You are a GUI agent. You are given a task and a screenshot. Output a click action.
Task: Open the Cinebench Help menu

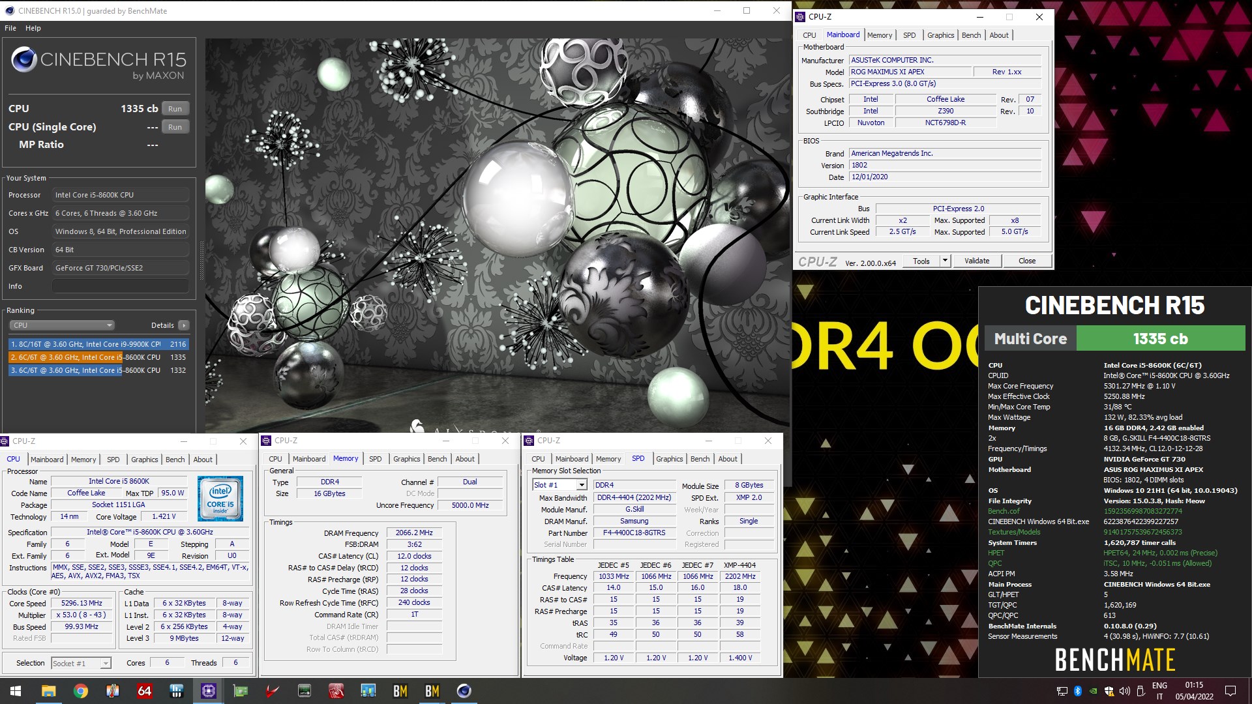pos(33,28)
